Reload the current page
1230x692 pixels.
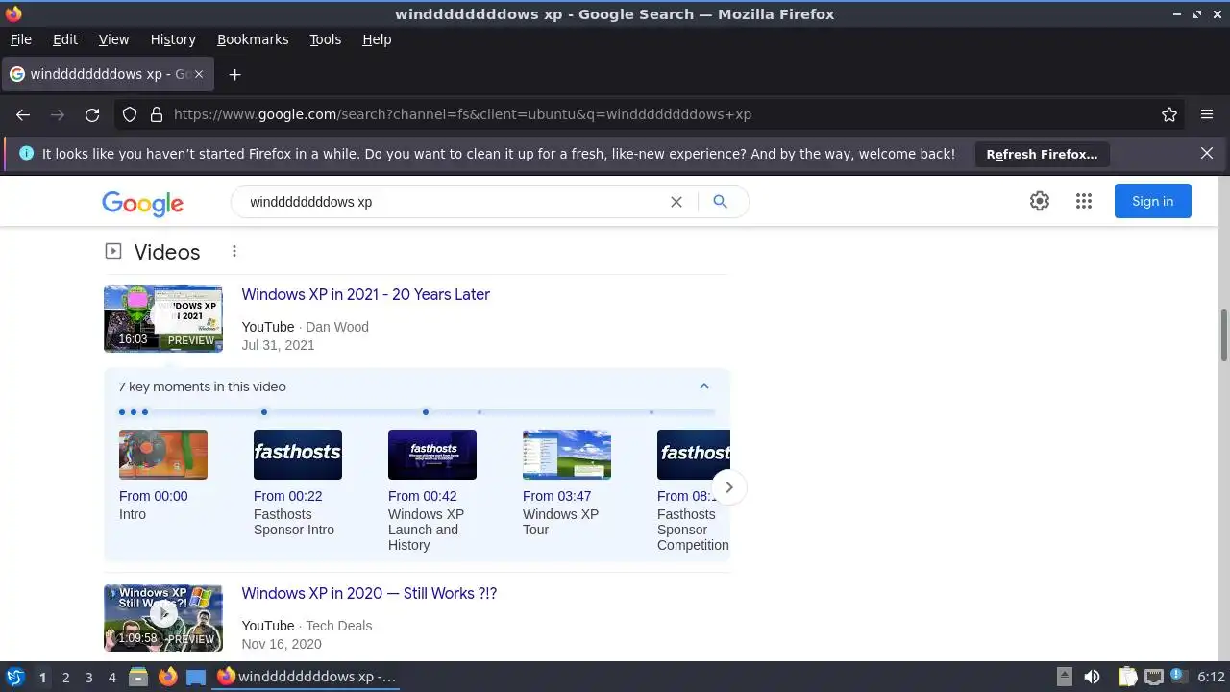pos(92,114)
